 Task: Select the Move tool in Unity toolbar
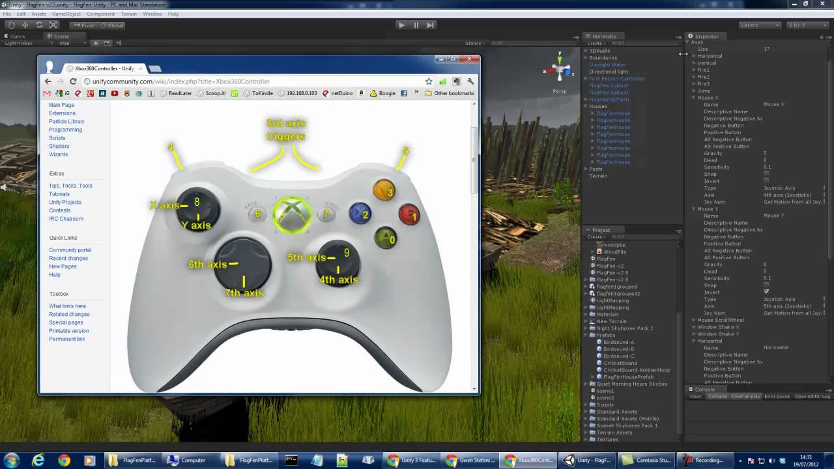pyautogui.click(x=25, y=25)
